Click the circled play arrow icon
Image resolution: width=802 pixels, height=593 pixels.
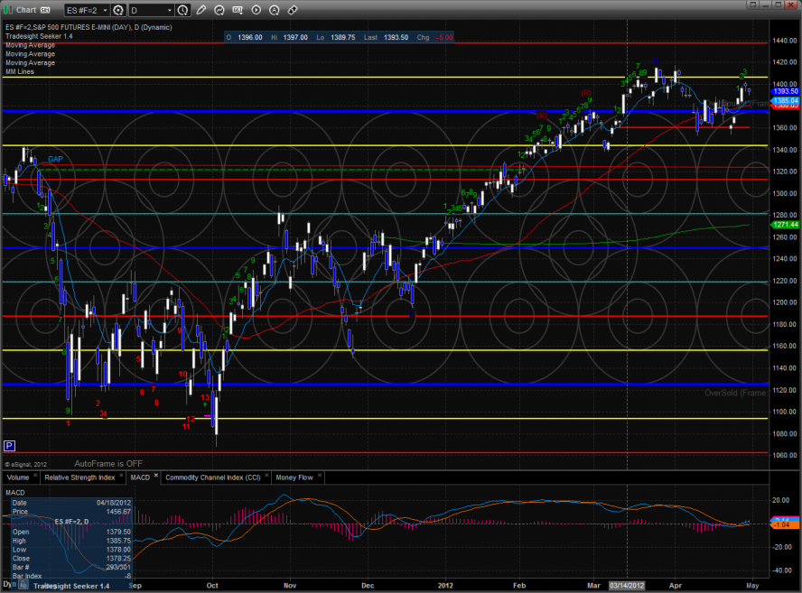(256, 11)
